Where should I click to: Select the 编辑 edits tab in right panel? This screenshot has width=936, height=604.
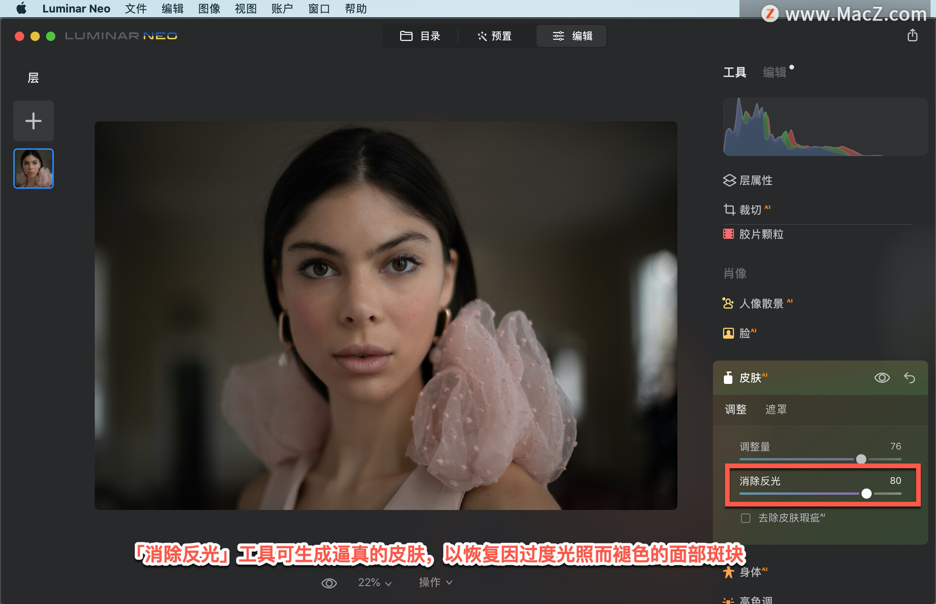click(774, 72)
